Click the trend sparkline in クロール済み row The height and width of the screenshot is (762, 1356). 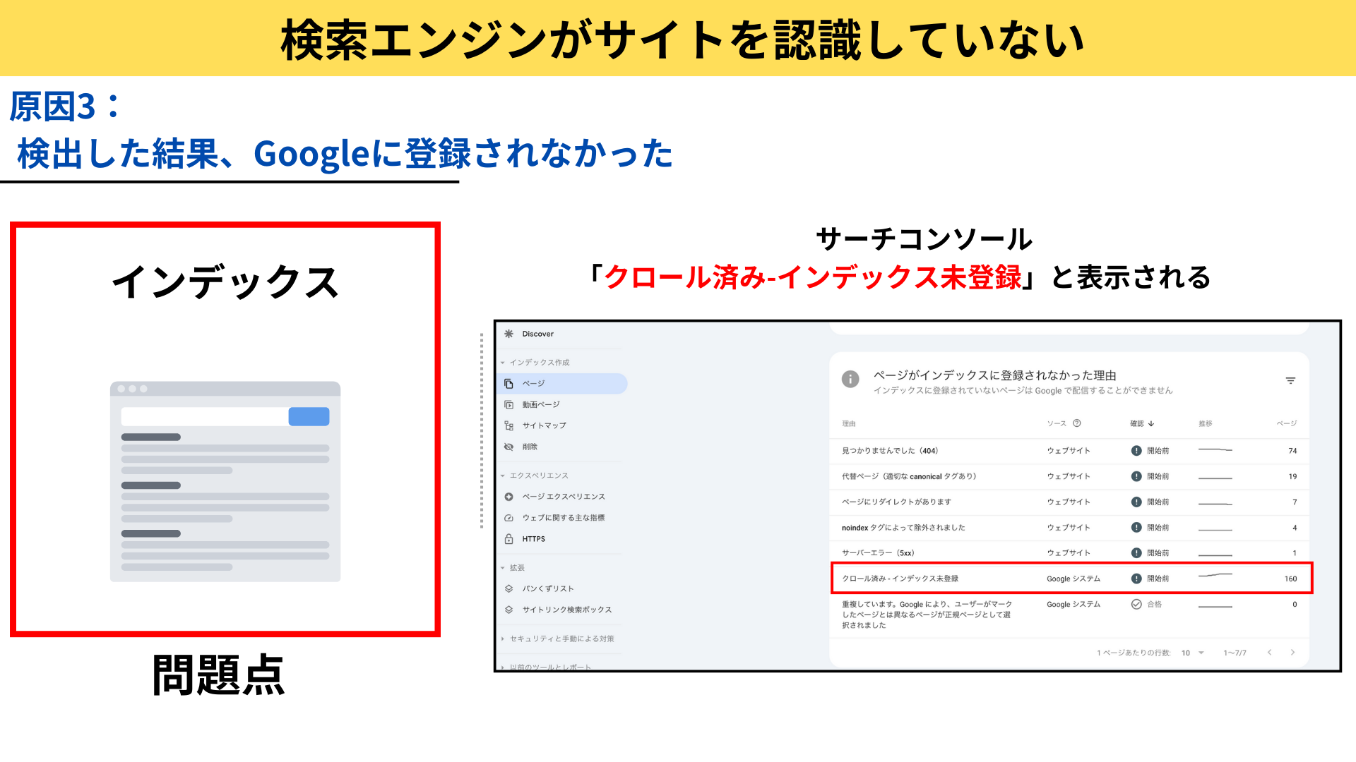pyautogui.click(x=1215, y=576)
